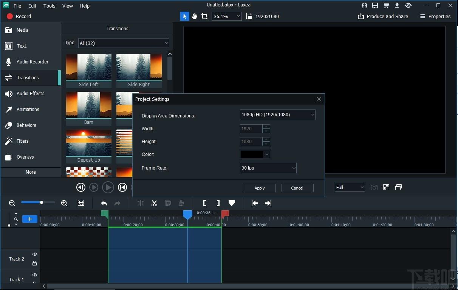Open the Edit menu
Screen dimensions: 458x290
click(32, 6)
